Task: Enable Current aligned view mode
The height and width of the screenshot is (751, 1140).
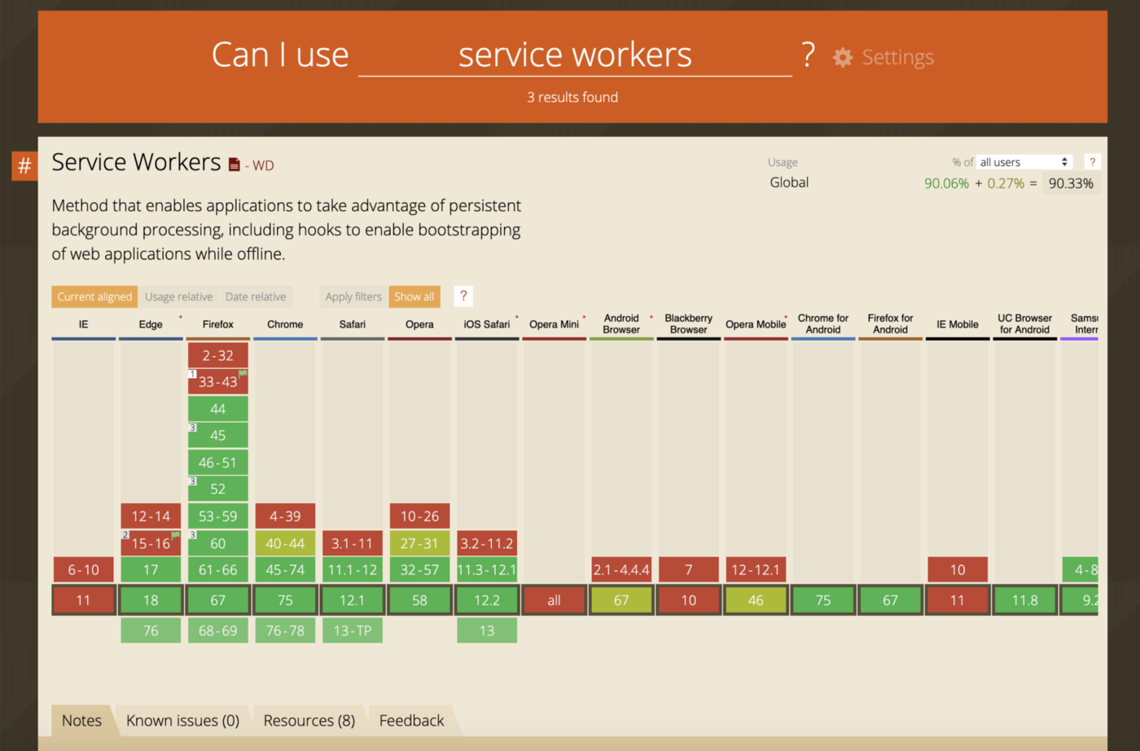Action: coord(94,296)
